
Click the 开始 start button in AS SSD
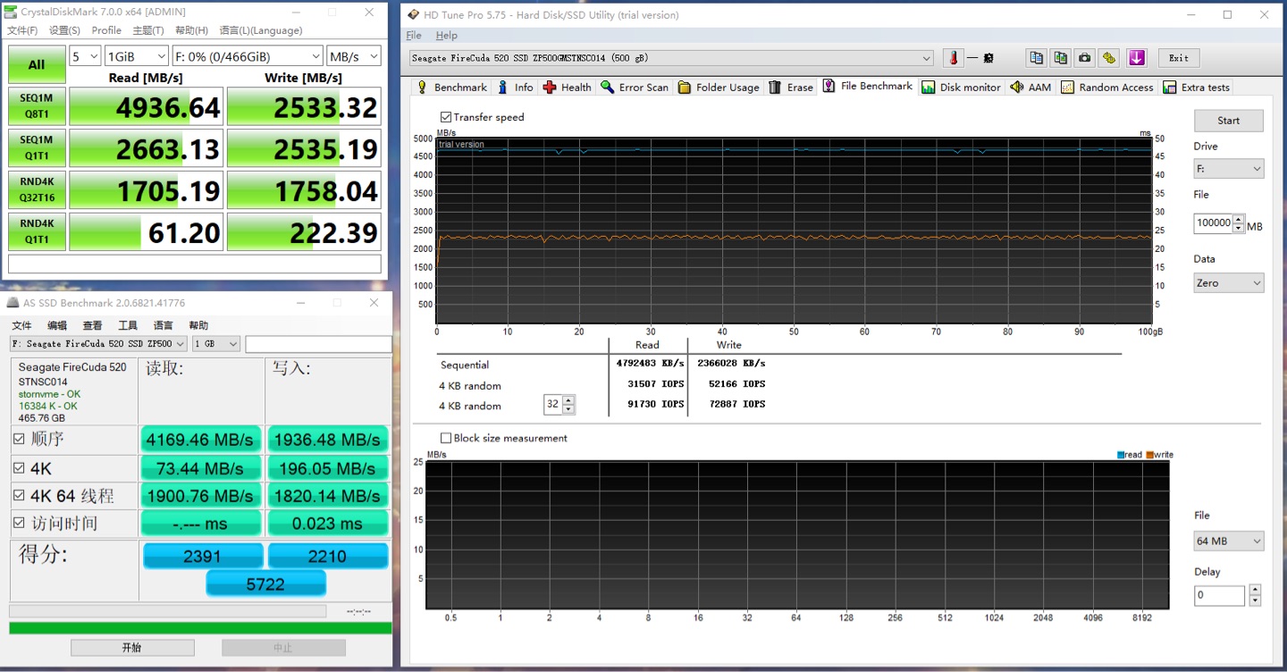click(x=131, y=648)
